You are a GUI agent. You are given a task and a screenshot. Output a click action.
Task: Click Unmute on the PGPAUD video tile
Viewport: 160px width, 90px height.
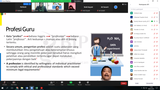tap(26, 4)
